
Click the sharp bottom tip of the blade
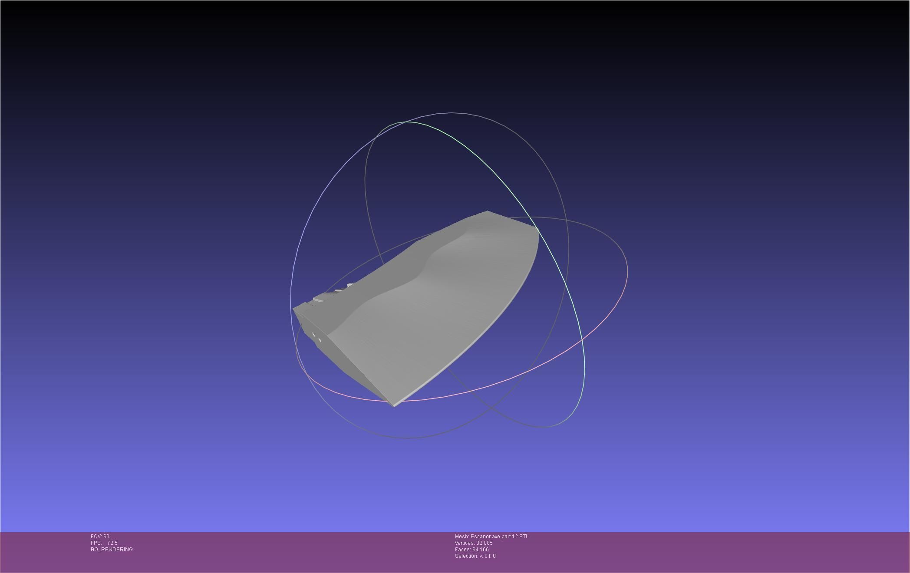click(x=393, y=406)
